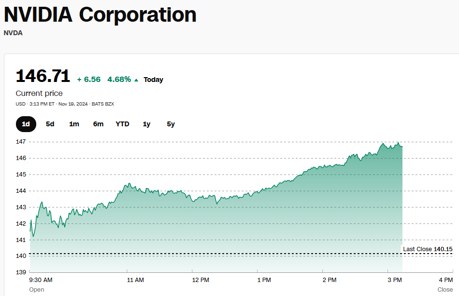
Task: Click the NVIDIA Corporation heading
Action: pos(100,14)
